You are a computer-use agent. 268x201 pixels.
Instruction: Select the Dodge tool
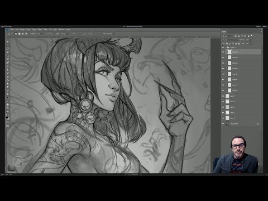pos(8,87)
